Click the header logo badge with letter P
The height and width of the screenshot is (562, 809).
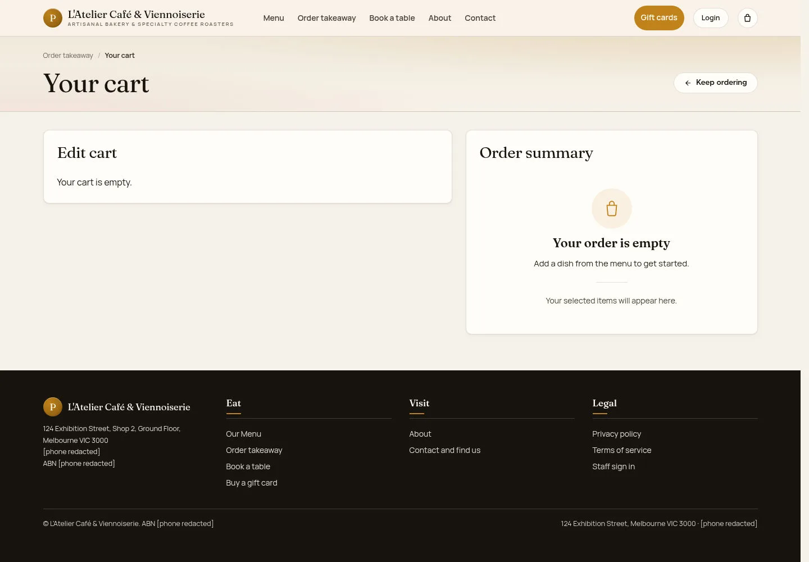coord(53,18)
